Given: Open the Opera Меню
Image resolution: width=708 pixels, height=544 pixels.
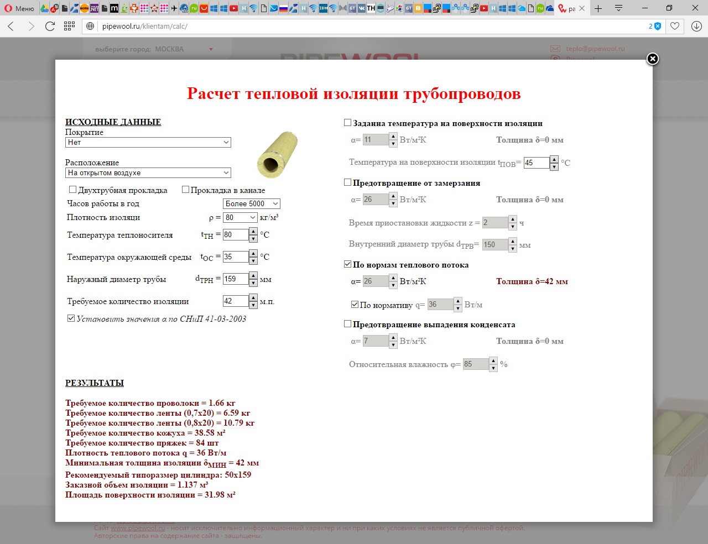Looking at the screenshot, I should click(19, 8).
